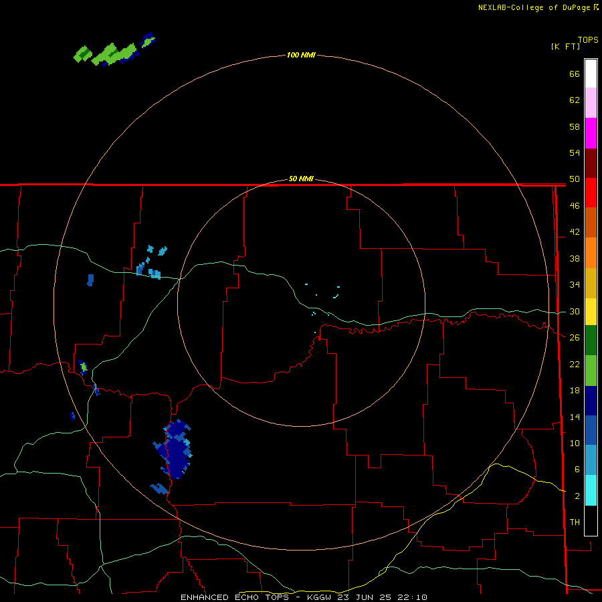
Task: Click the light pink legend swatch
Action: coord(591,102)
